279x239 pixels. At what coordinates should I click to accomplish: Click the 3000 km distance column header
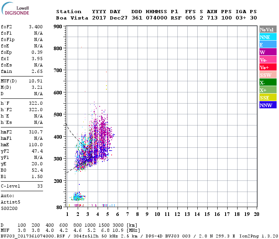(x=118, y=225)
